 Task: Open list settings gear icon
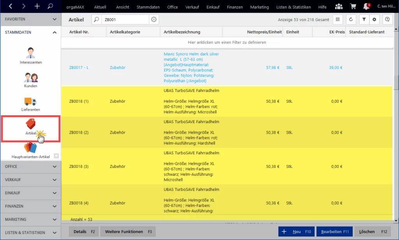(x=374, y=19)
